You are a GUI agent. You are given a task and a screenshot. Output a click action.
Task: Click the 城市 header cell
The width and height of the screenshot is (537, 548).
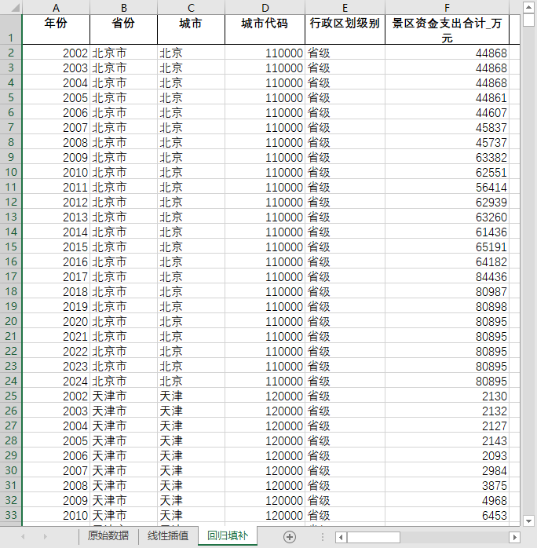pyautogui.click(x=191, y=29)
